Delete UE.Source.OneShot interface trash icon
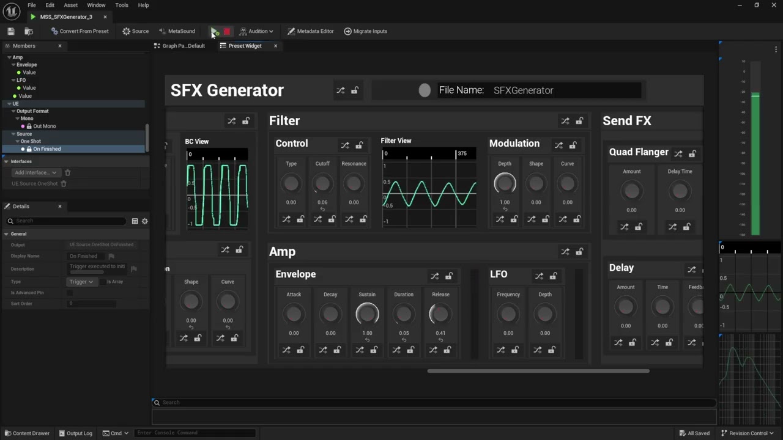The width and height of the screenshot is (783, 440). click(x=64, y=184)
